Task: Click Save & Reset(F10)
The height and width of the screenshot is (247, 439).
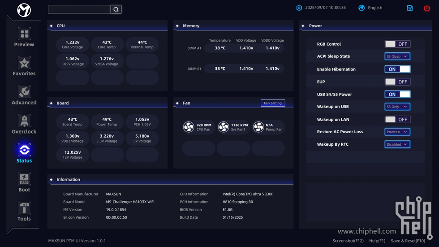Action: pyautogui.click(x=408, y=241)
